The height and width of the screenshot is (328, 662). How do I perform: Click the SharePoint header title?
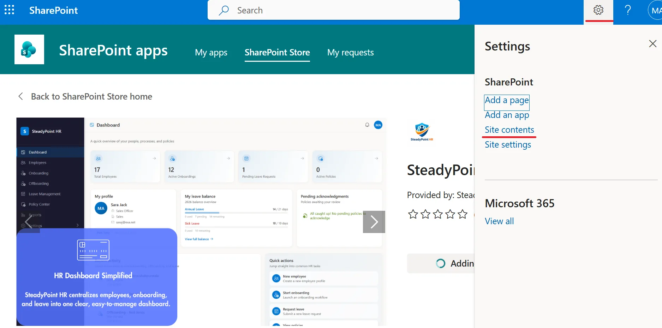pos(53,10)
